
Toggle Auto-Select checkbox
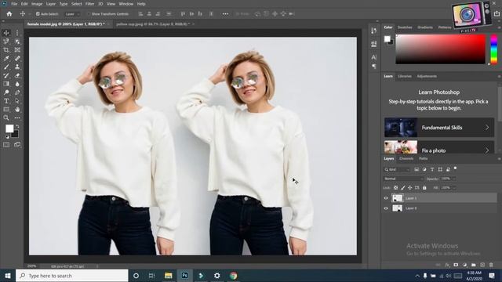coord(38,14)
